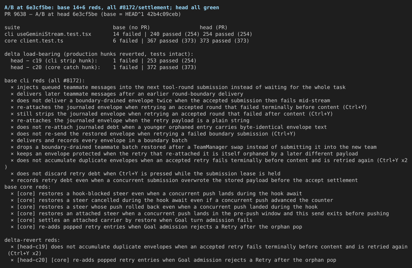Select the PR 9638 header line

(93, 14)
